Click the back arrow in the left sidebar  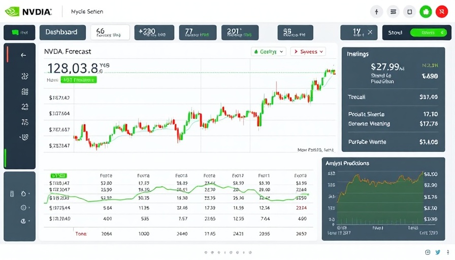pos(23,55)
